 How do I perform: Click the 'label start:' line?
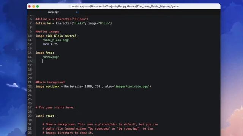coord(46,116)
